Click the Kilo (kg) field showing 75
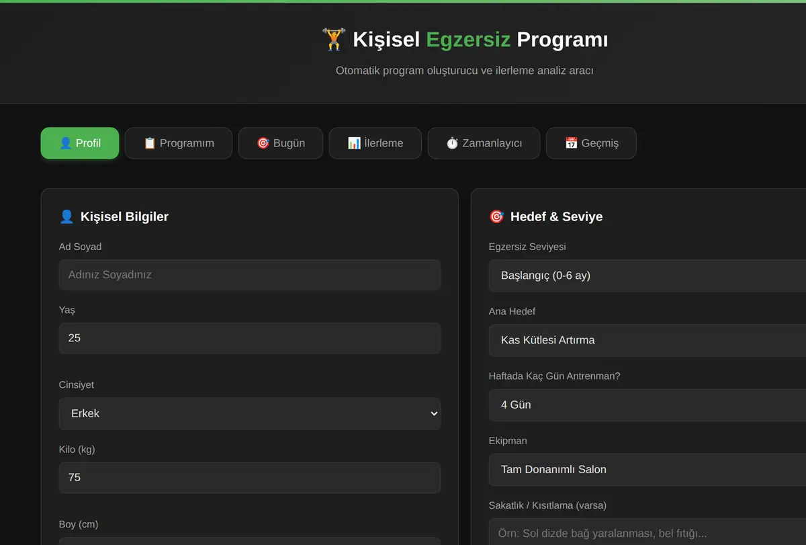 250,477
